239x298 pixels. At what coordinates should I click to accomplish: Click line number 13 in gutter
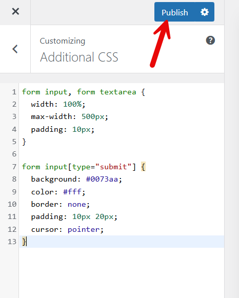click(x=12, y=242)
